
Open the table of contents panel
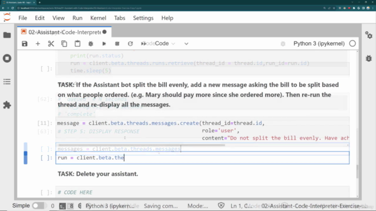7,82
